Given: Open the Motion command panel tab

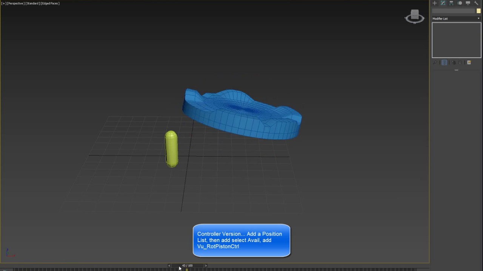Looking at the screenshot, I should coord(460,3).
